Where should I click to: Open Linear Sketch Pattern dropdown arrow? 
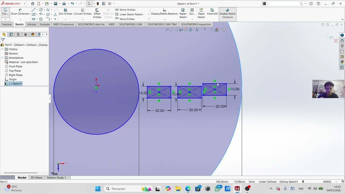[x=148, y=14]
